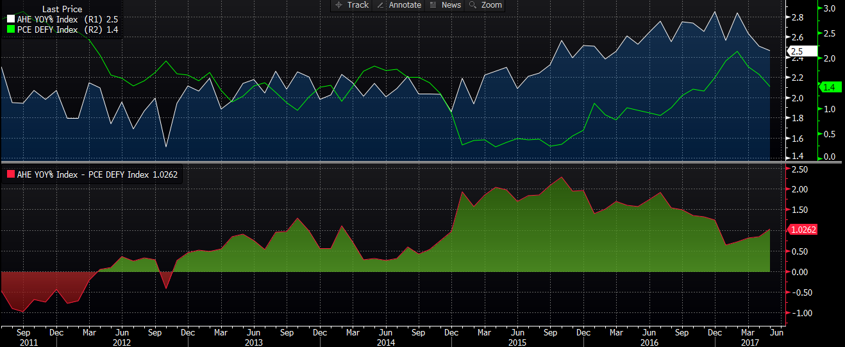Click the Track crosshair icon

coord(339,5)
